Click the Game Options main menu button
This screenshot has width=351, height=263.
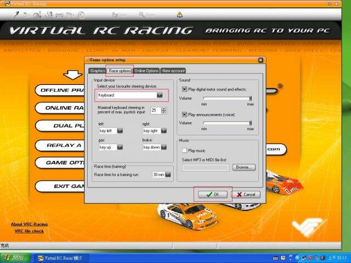[x=60, y=163]
